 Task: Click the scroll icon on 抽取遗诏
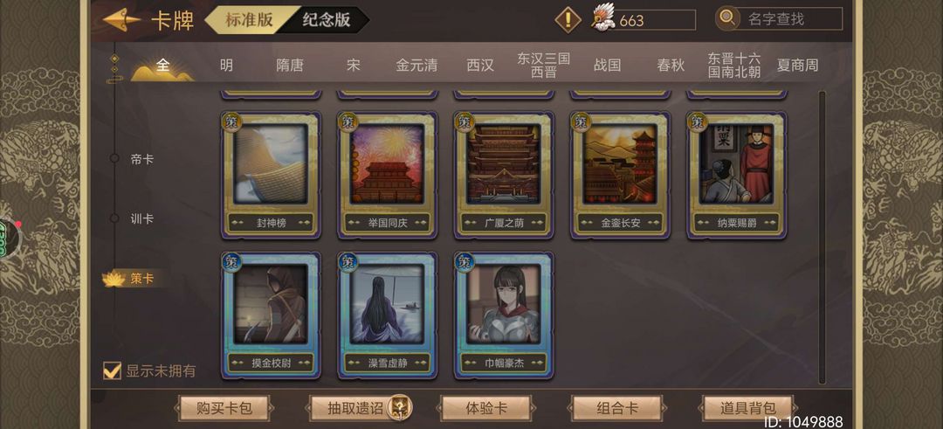[398, 408]
